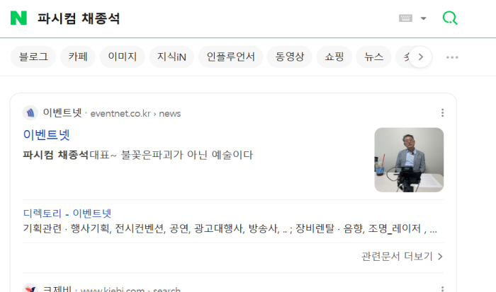Expand 관련문서 더보기
Screen dimensions: 496x292
click(402, 257)
